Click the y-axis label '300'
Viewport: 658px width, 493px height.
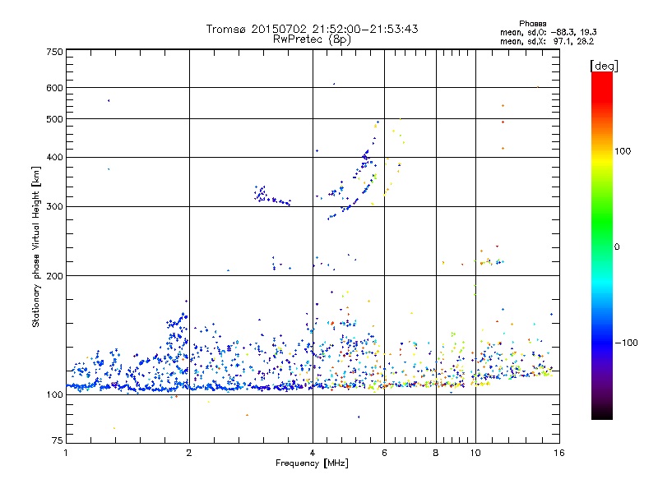(x=55, y=206)
